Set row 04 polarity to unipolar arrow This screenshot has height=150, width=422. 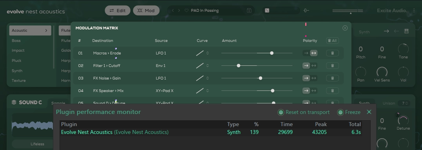306,90
